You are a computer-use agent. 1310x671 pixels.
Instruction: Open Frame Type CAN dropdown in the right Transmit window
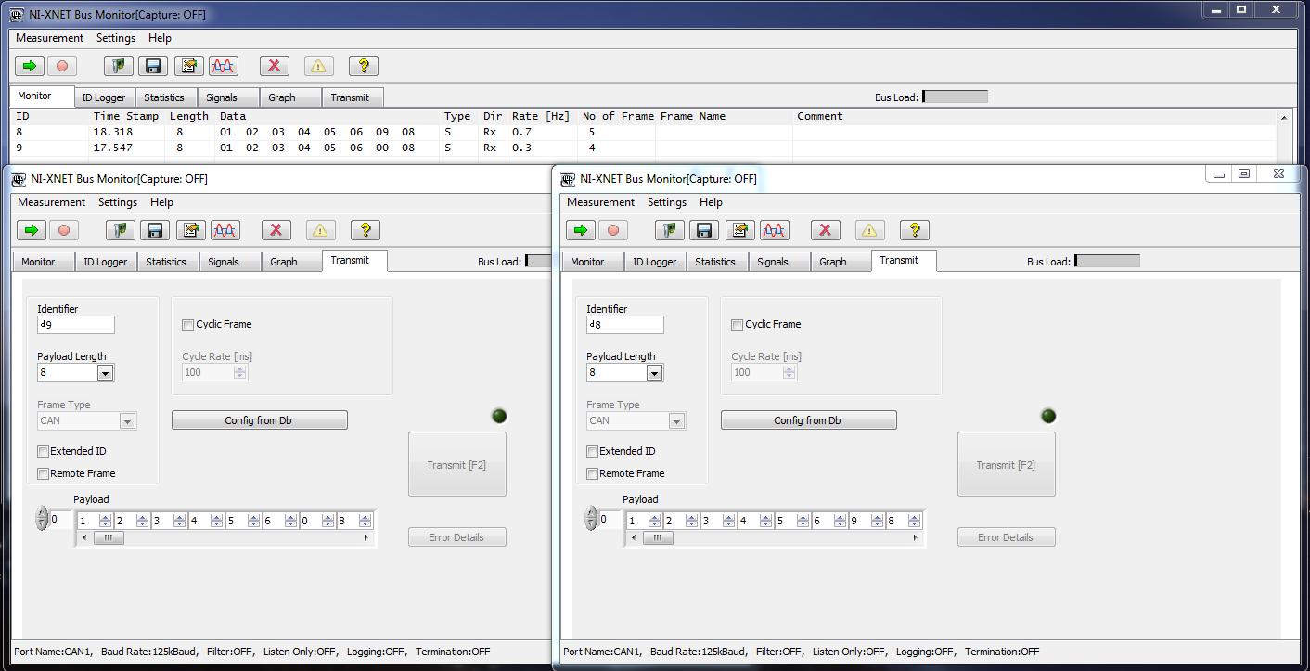point(677,421)
